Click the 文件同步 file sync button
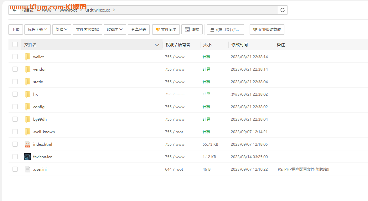Image resolution: width=368 pixels, height=201 pixels. 166,30
